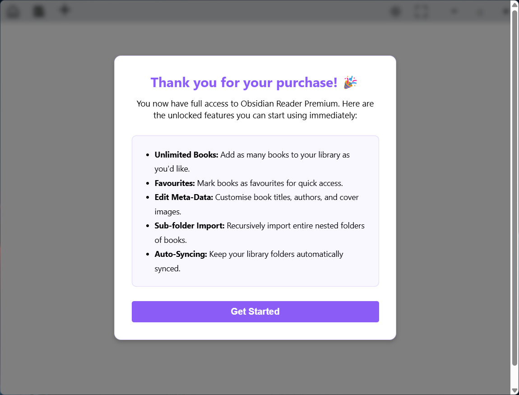This screenshot has width=519, height=395.
Task: Click the 'Edit Meta-Data:' feature label
Action: click(x=184, y=197)
